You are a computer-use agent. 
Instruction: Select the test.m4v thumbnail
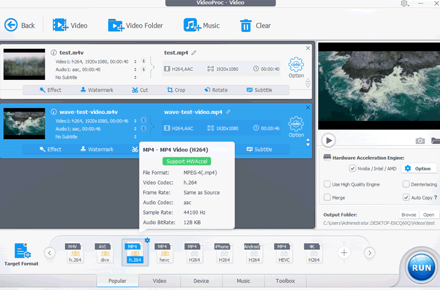tap(24, 64)
